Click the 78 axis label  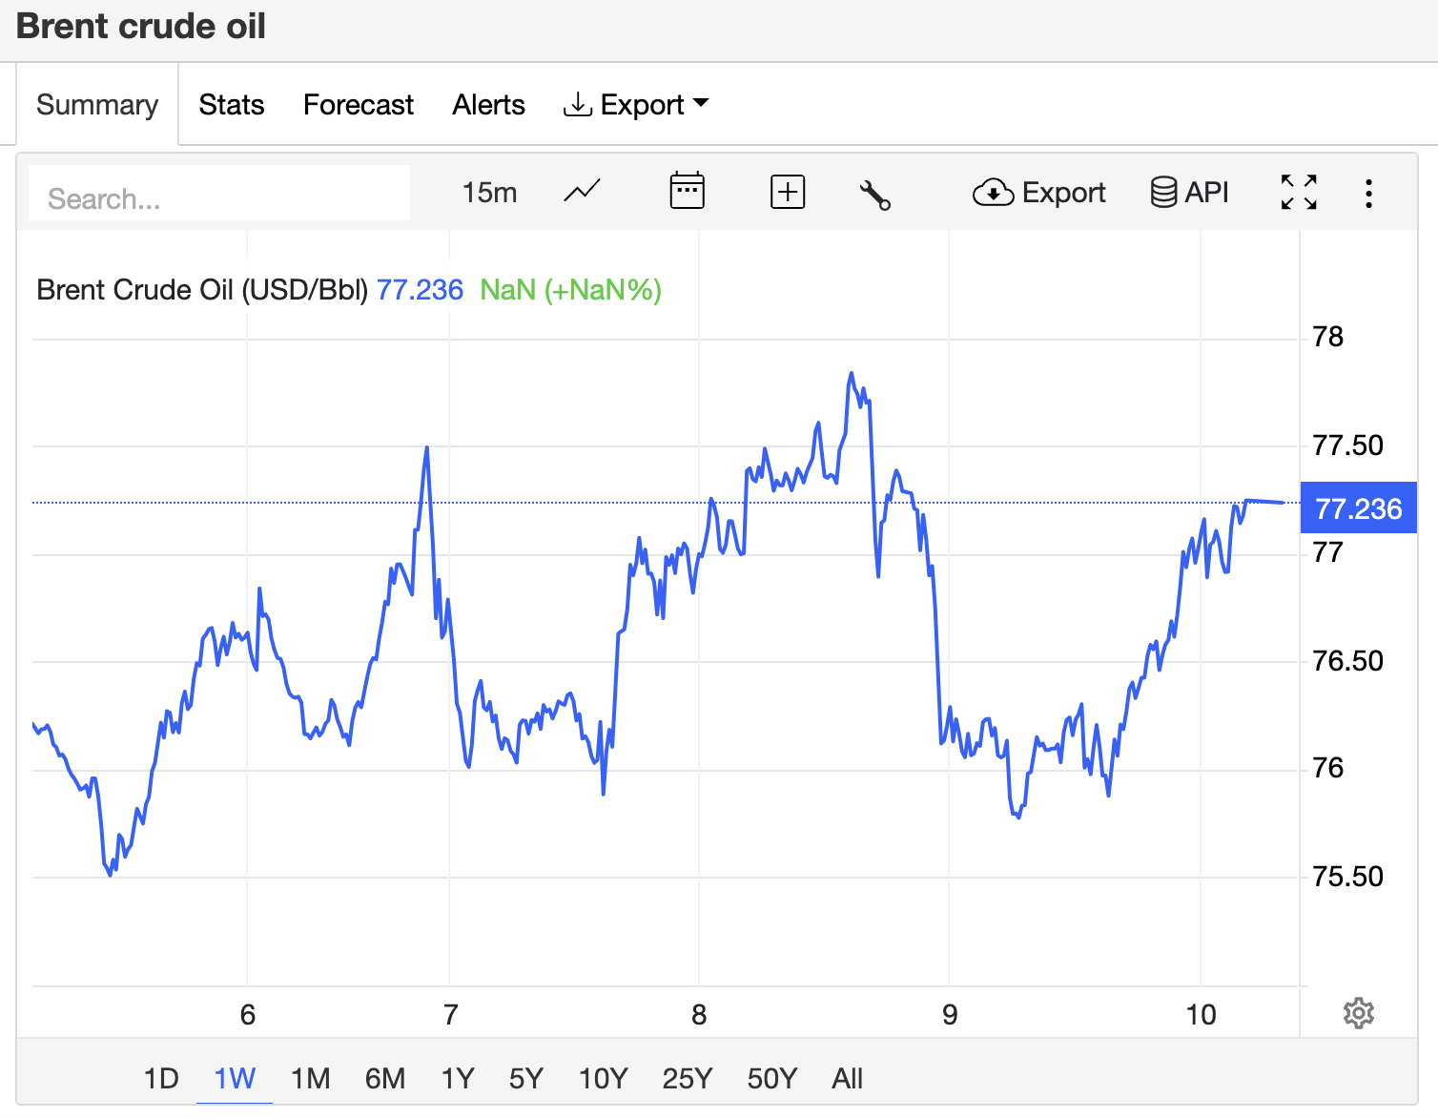click(1327, 336)
